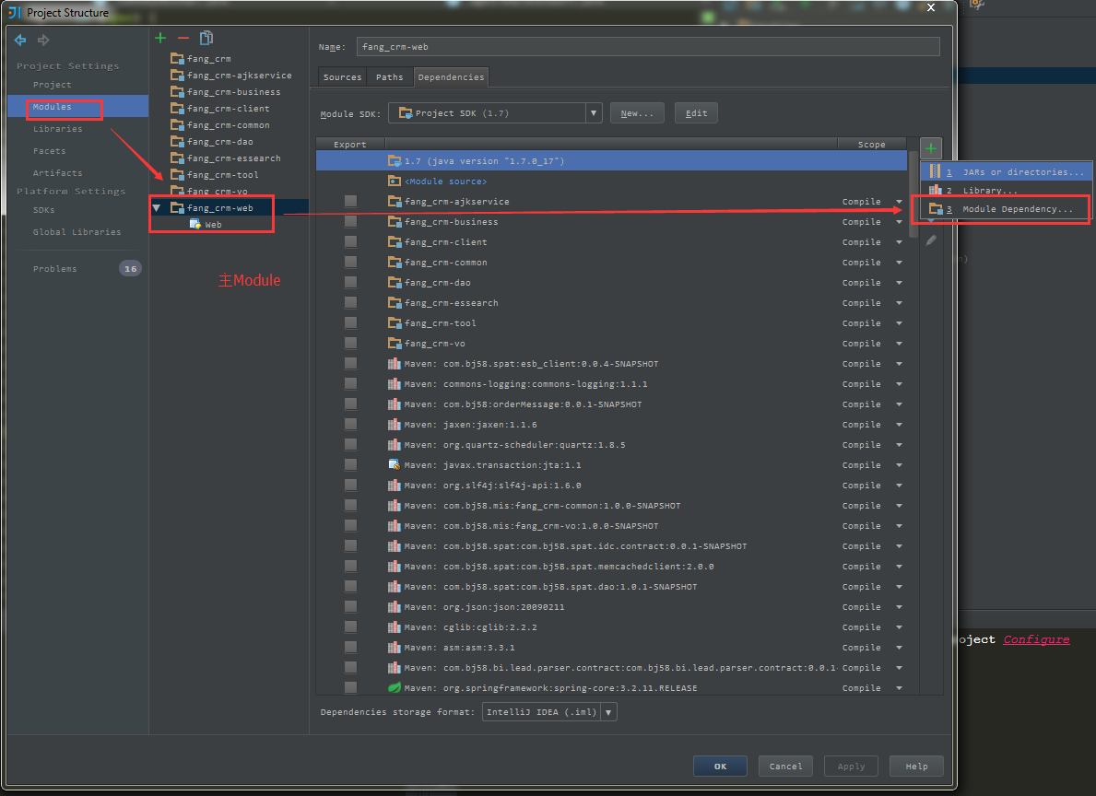Remove the selected module with the minus icon
The height and width of the screenshot is (796, 1096).
(183, 38)
